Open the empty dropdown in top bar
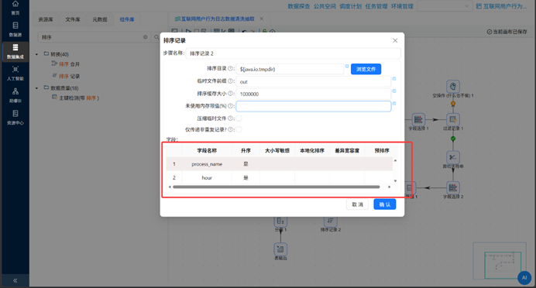The image size is (536, 288). [x=444, y=6]
